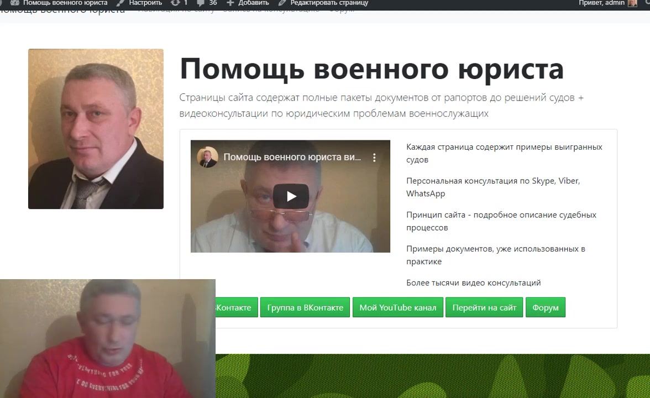Click the subtitle starting 'Страницы сайта содержат полные пакеты'
The height and width of the screenshot is (398, 650).
381,105
